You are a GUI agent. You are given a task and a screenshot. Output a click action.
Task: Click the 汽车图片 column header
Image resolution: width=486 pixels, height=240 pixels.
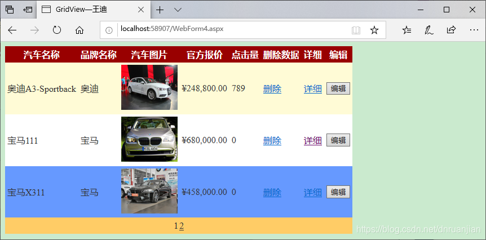[149, 55]
